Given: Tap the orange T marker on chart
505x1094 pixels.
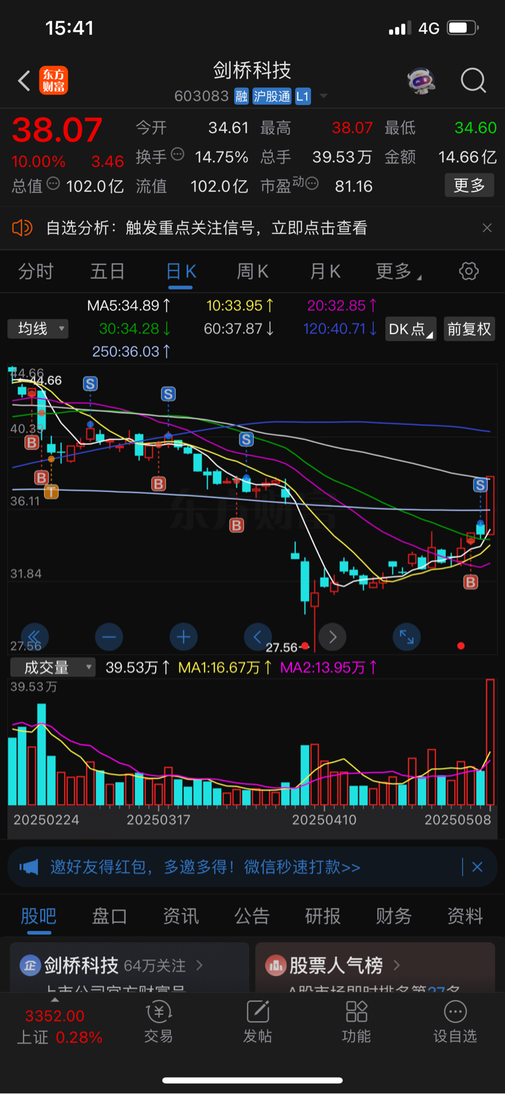Looking at the screenshot, I should pos(51,491).
